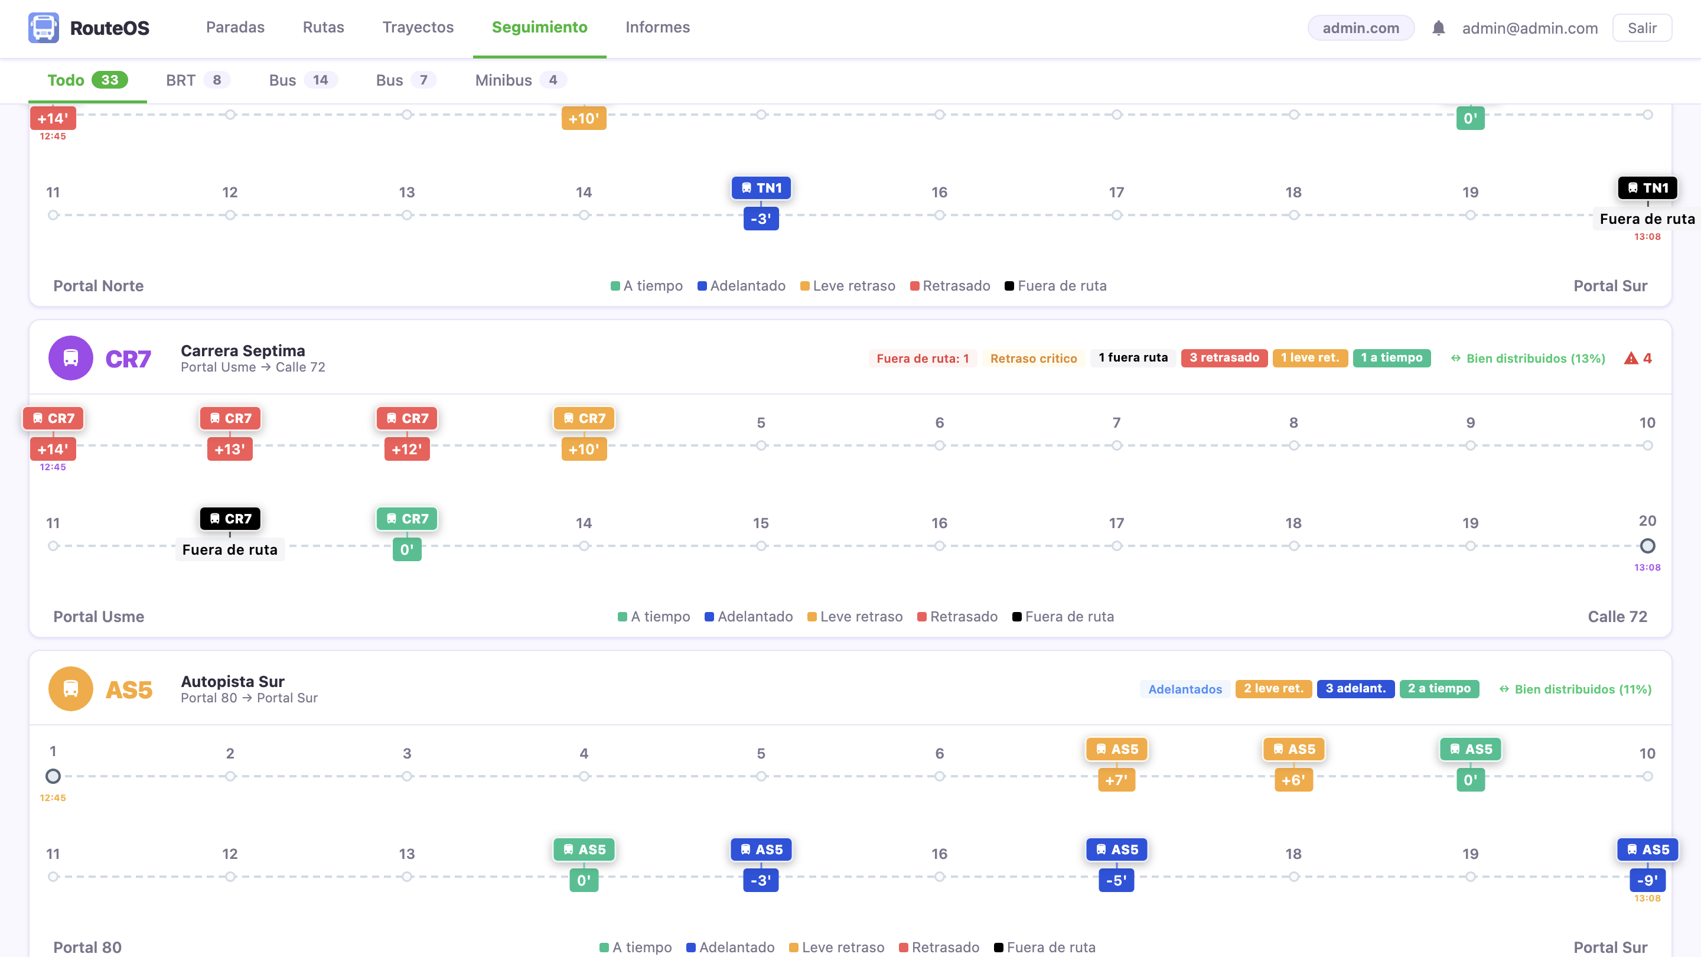The image size is (1701, 957).
Task: Click the CR7 '1 fuera ruta' badge
Action: [x=1133, y=357]
